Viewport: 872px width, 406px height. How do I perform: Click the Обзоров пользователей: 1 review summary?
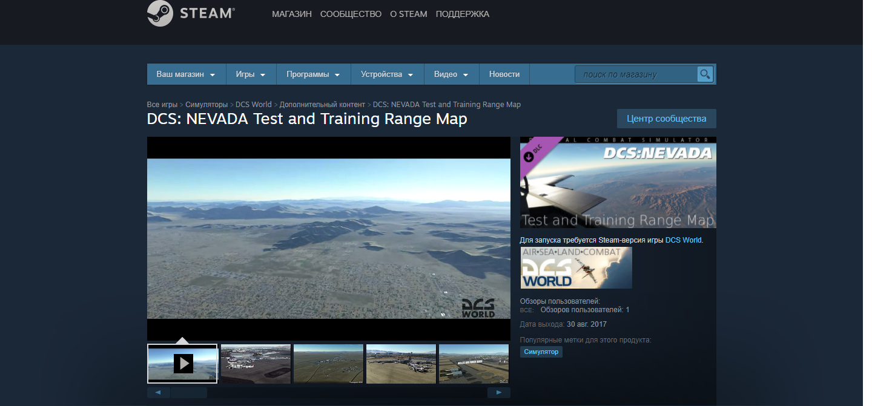point(585,310)
